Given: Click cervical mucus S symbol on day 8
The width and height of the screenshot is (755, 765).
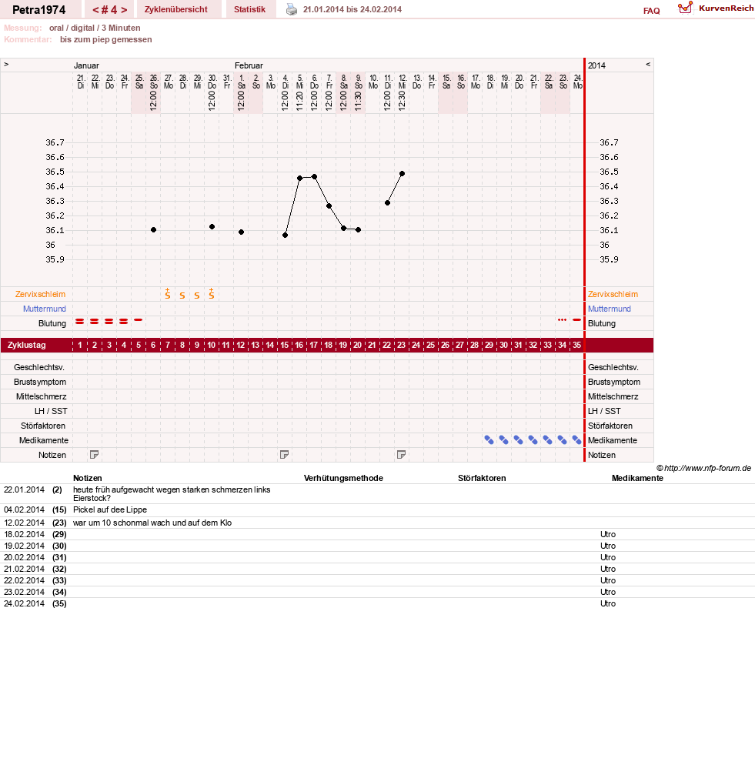Looking at the screenshot, I should [x=182, y=296].
